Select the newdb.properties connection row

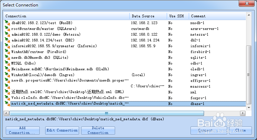[x=70, y=81]
